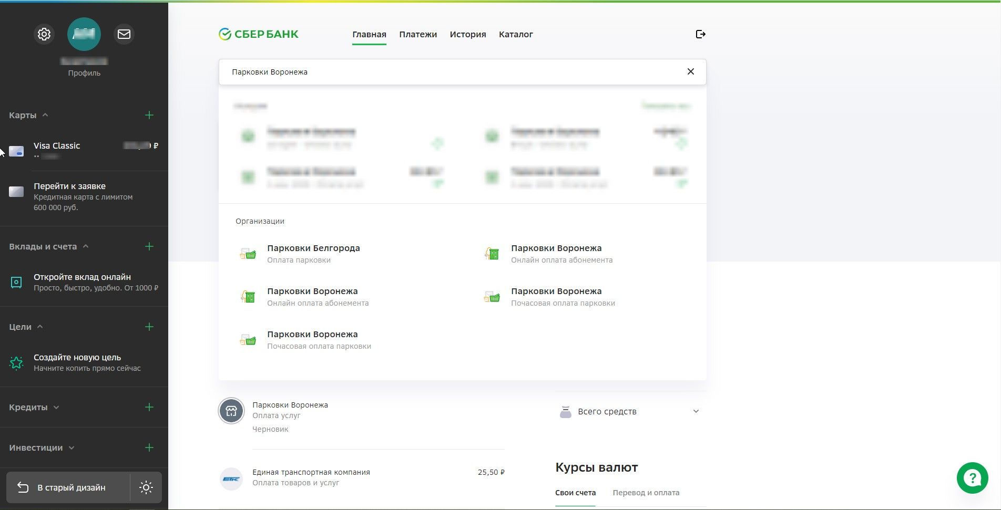Click the new goal star icon

(x=16, y=363)
